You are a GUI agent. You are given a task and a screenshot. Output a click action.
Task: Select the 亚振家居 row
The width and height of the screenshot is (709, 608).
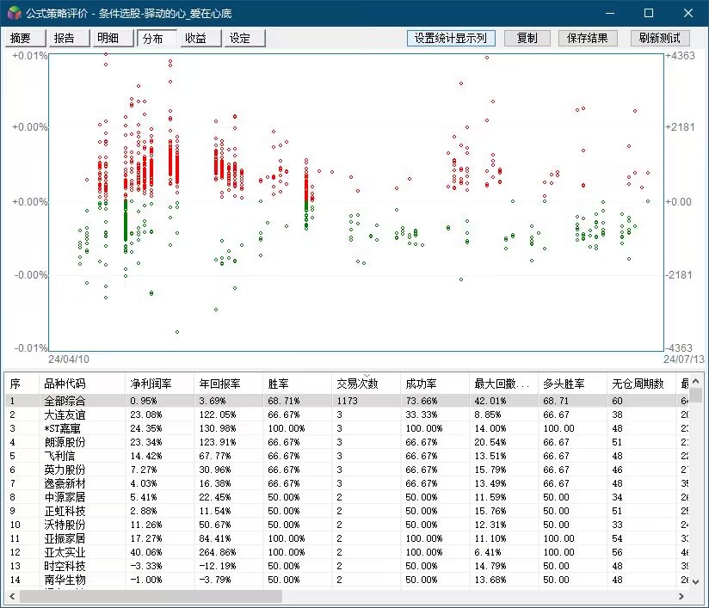[x=347, y=538]
